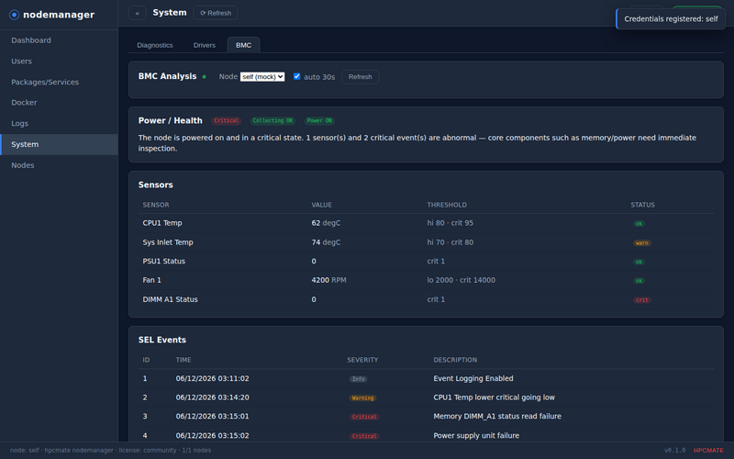Screen dimensions: 734x459
Task: Click the PSU1 Status sensor row
Action: click(426, 262)
